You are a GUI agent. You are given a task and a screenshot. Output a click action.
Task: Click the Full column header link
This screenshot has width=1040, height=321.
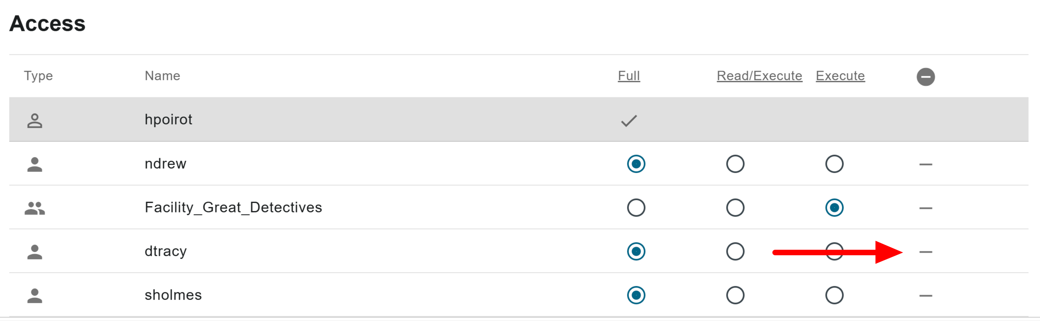pos(629,76)
